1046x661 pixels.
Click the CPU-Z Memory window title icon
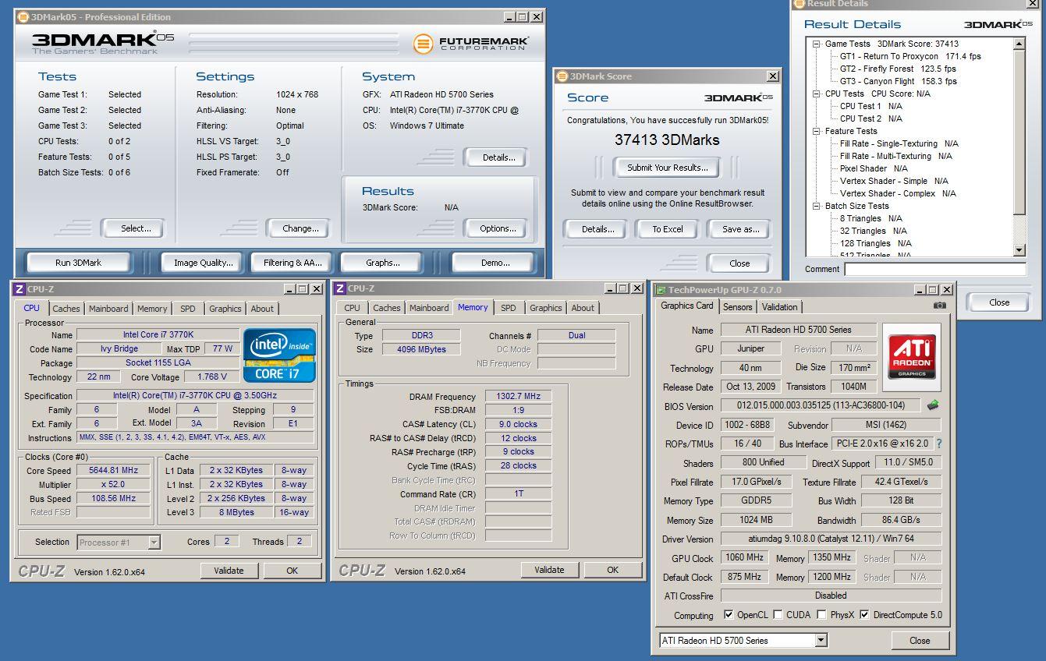point(340,288)
